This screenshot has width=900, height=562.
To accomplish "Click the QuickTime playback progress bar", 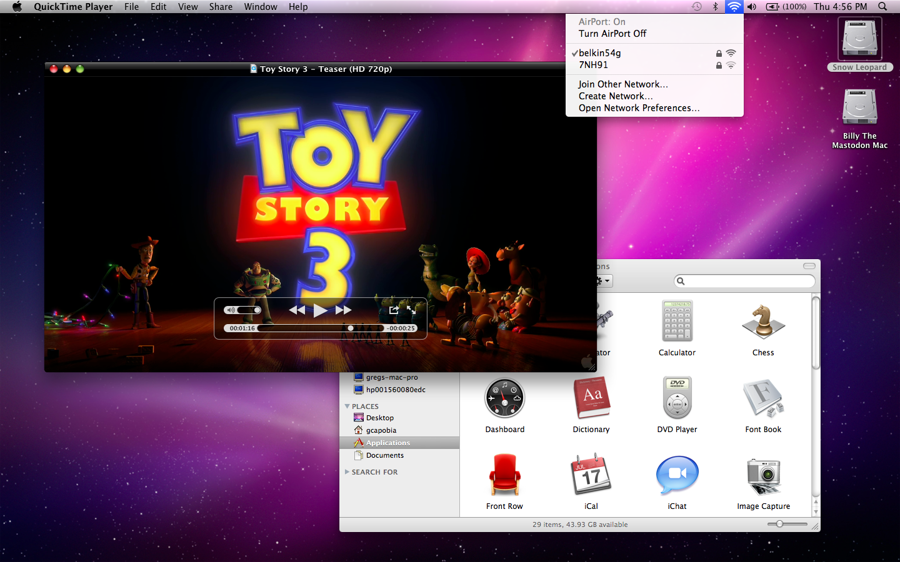I will 321,328.
